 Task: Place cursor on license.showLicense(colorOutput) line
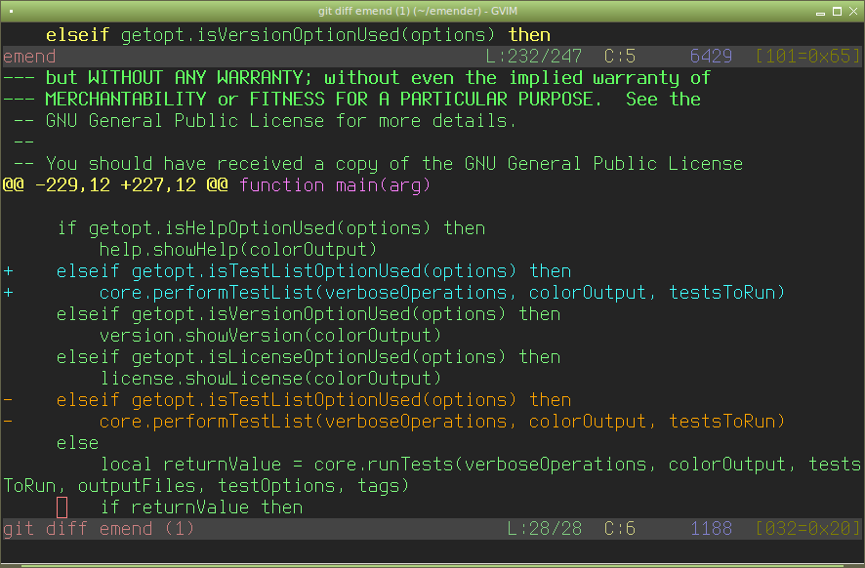click(x=270, y=379)
